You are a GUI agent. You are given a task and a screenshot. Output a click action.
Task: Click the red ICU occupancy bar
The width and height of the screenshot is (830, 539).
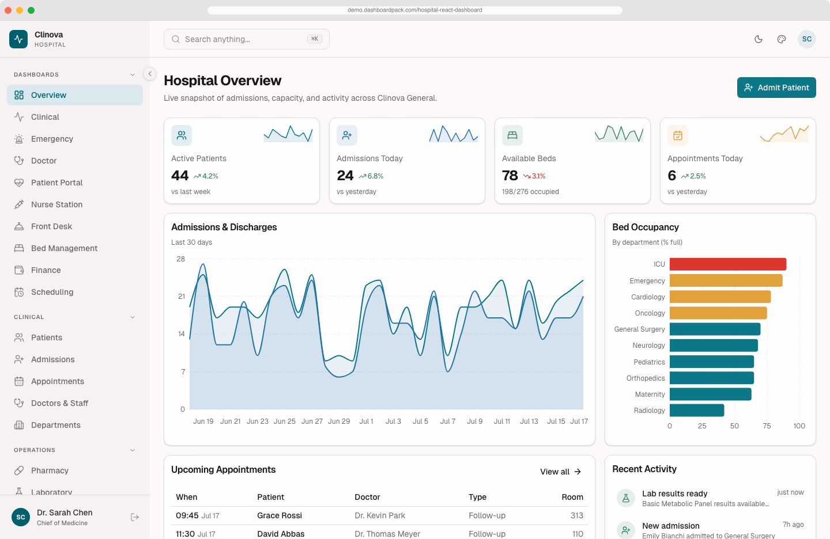click(x=728, y=264)
